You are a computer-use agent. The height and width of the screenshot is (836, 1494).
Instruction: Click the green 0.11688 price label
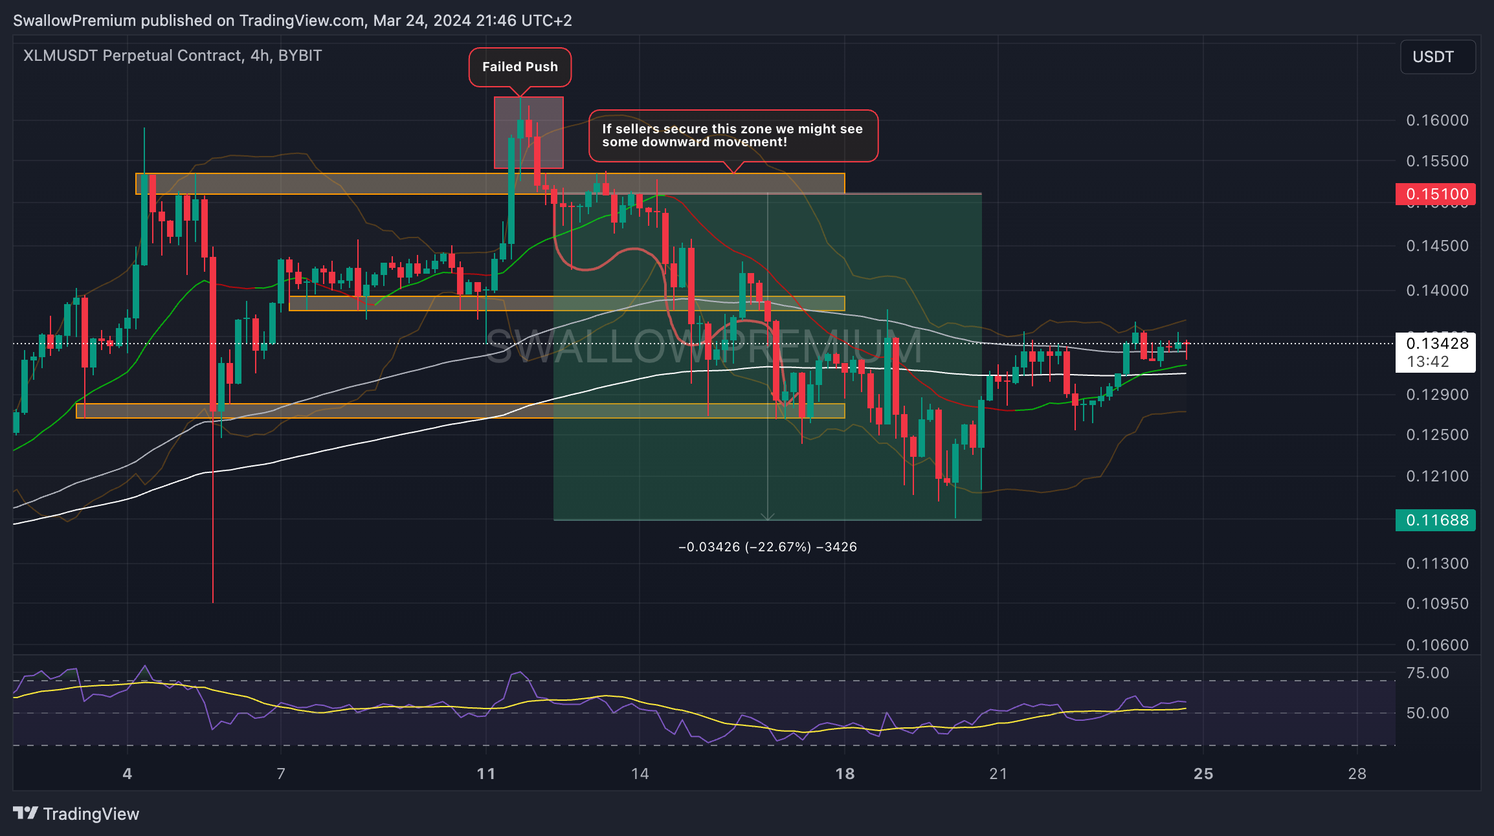(1436, 520)
